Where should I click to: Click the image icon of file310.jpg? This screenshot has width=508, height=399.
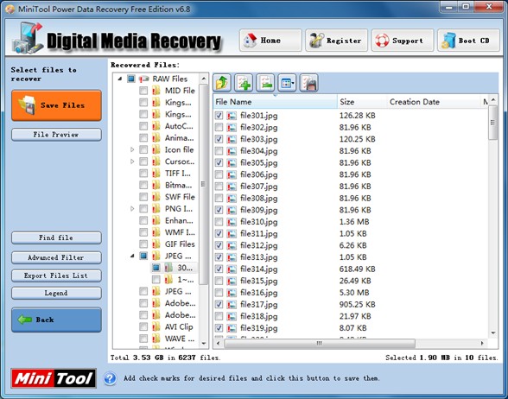pos(232,222)
